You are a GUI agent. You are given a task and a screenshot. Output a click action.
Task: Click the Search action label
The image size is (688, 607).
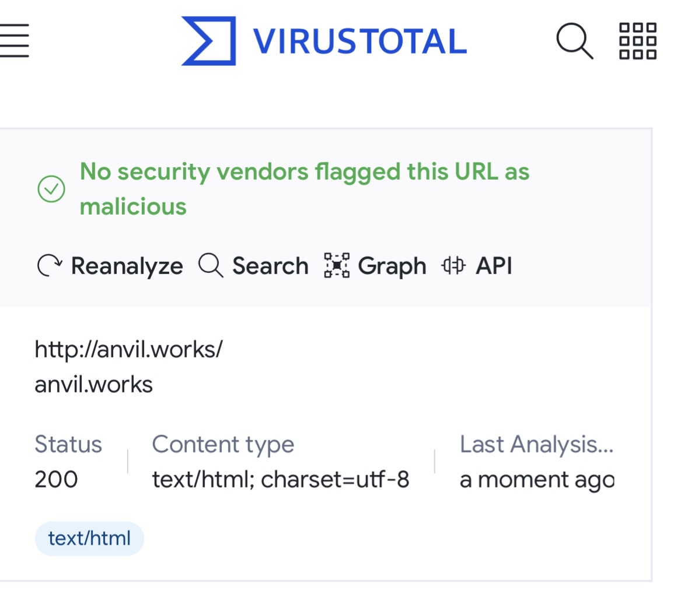click(x=270, y=266)
